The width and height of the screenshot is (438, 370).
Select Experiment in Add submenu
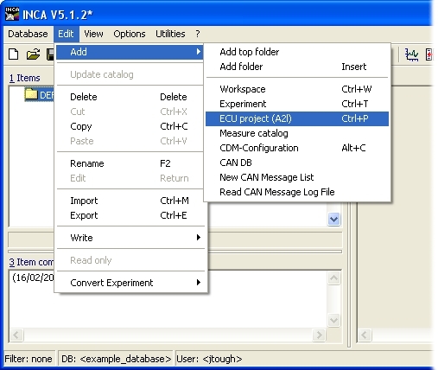click(x=297, y=104)
